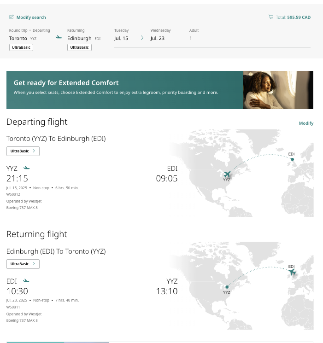Viewport: 323px width, 343px height.
Task: Click the UltraBasic badge under Edinburgh
Action: pyautogui.click(x=79, y=47)
